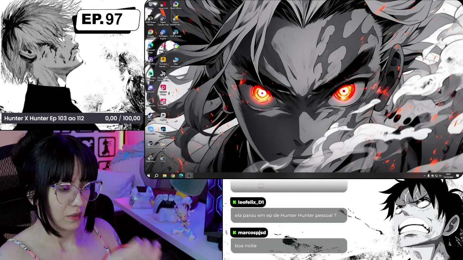Open File Explorer from the taskbar
Viewport: 463px width, 260px height.
(x=165, y=175)
